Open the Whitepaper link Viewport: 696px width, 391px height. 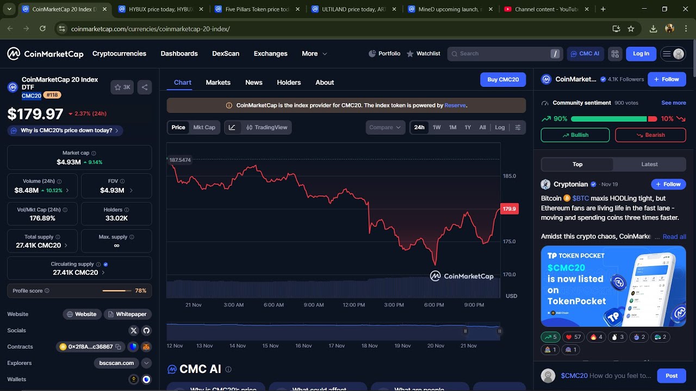127,314
